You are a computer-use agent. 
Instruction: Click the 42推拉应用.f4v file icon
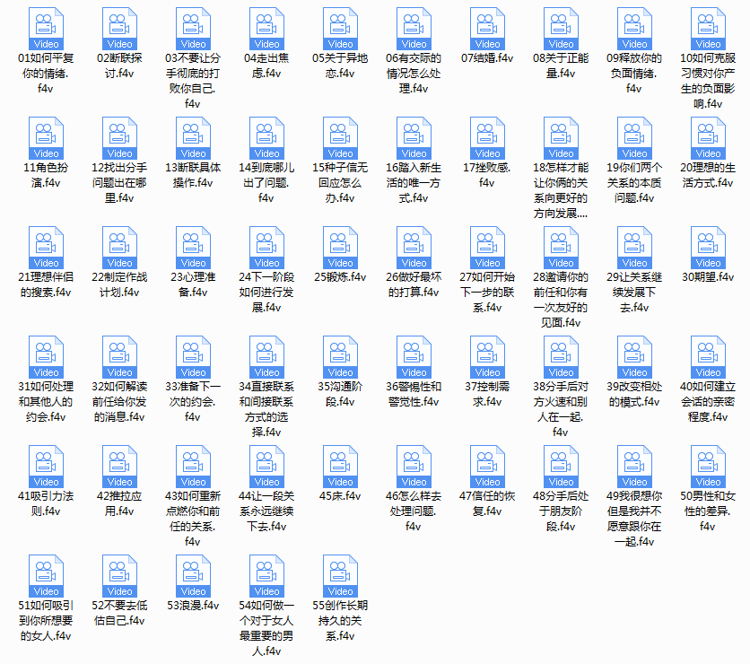pyautogui.click(x=119, y=467)
